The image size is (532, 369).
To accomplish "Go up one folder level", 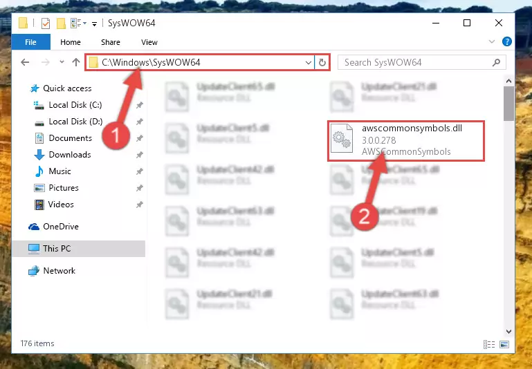I will 76,62.
